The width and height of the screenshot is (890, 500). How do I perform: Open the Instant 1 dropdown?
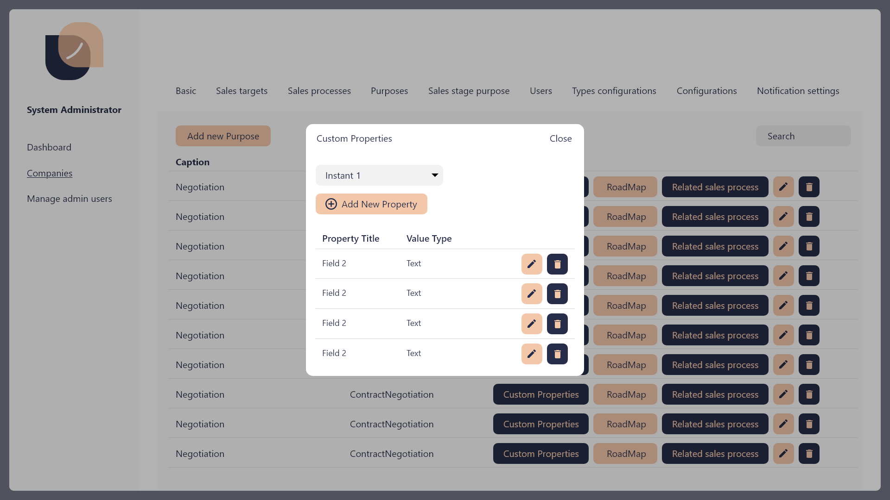pyautogui.click(x=379, y=175)
